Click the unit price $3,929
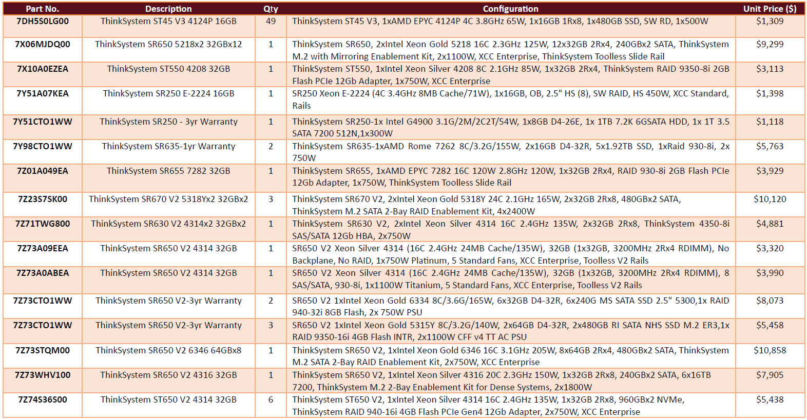The width and height of the screenshot is (807, 420). (770, 171)
